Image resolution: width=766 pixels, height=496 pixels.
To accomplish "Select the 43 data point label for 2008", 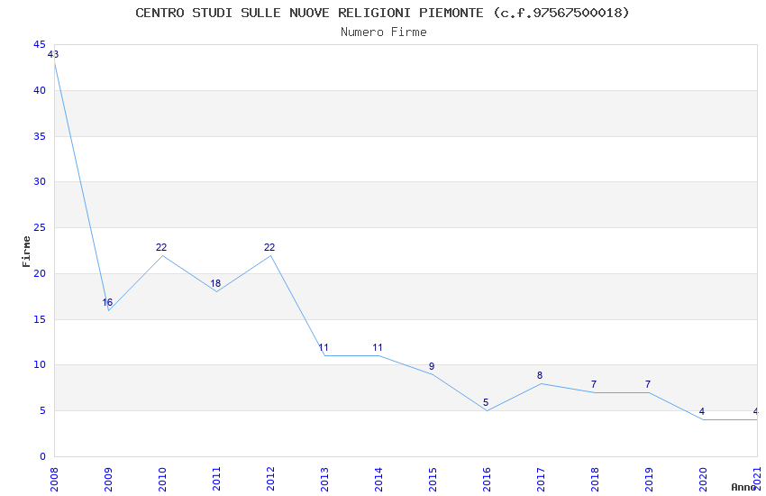I will pos(53,54).
